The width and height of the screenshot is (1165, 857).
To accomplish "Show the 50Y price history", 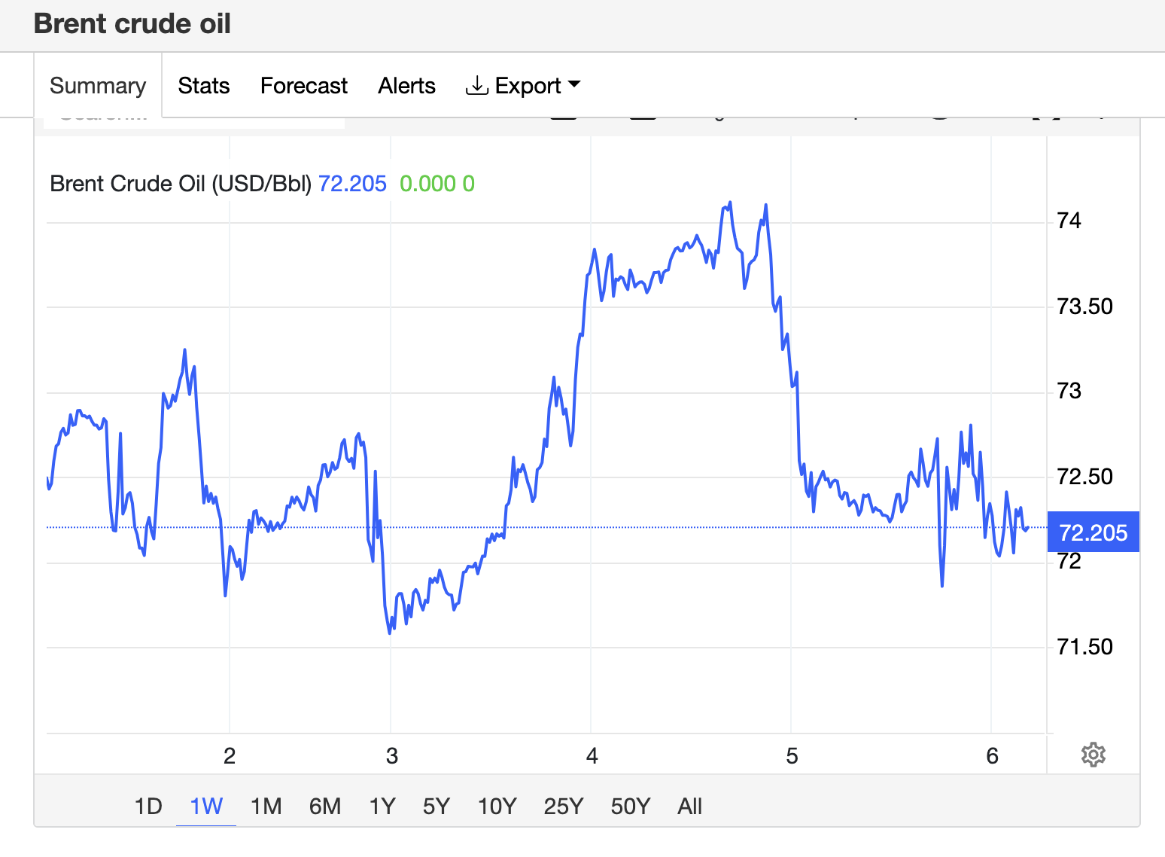I will pyautogui.click(x=631, y=807).
